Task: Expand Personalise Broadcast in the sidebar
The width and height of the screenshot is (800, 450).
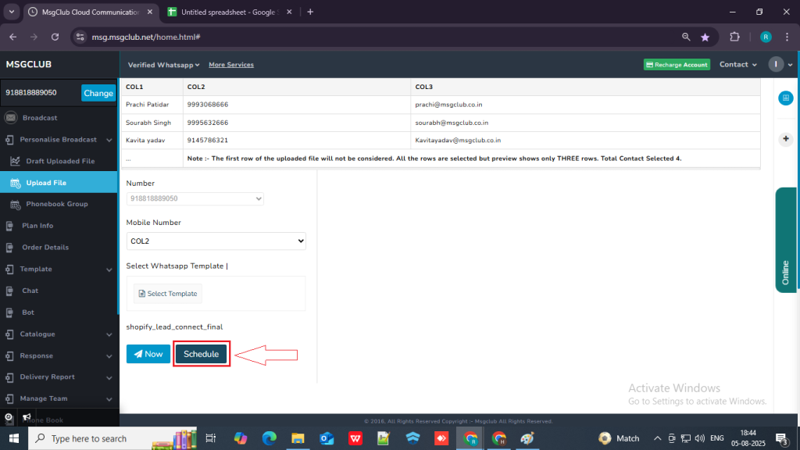Action: [x=59, y=139]
